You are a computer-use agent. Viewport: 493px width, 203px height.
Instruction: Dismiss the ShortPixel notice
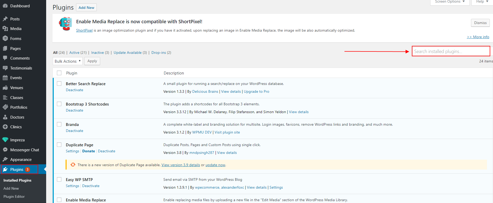(480, 23)
